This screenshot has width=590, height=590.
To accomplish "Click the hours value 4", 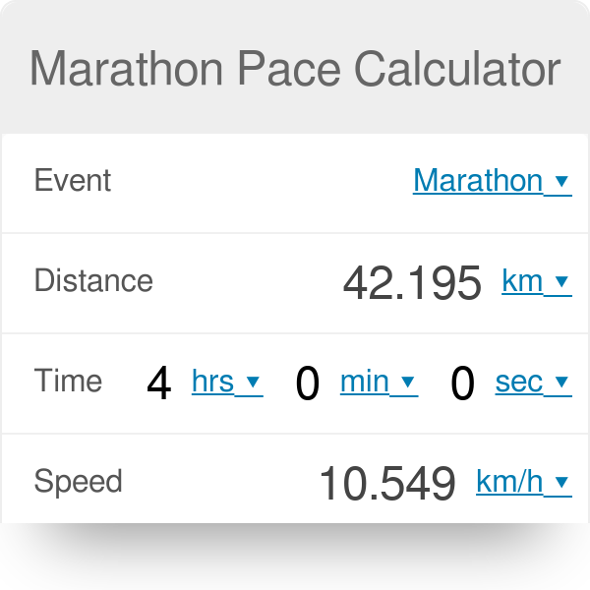I will point(158,383).
